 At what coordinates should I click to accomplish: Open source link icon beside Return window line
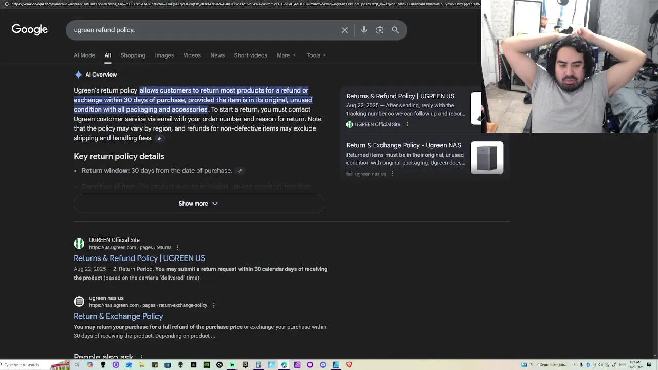click(x=240, y=171)
